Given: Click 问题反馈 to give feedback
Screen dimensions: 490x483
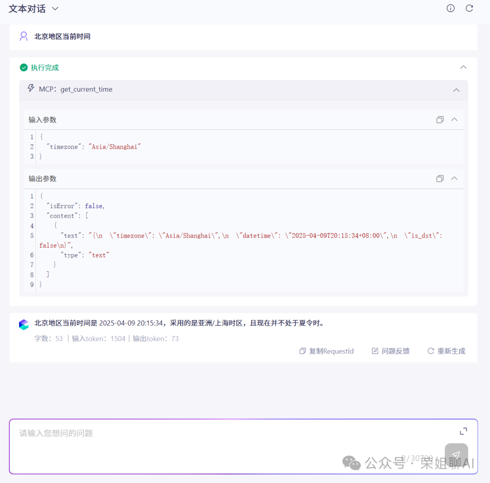Looking at the screenshot, I should pyautogui.click(x=390, y=351).
